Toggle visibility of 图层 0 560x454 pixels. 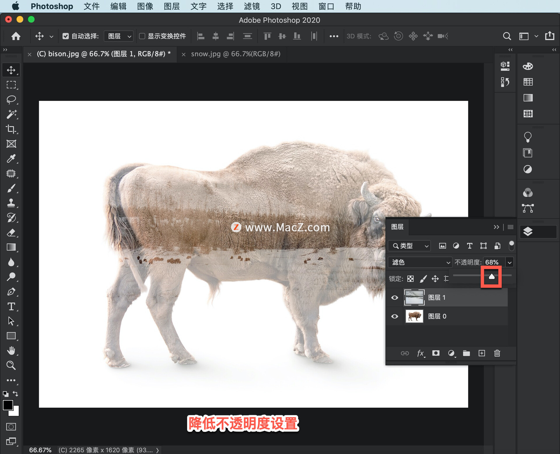pyautogui.click(x=395, y=316)
